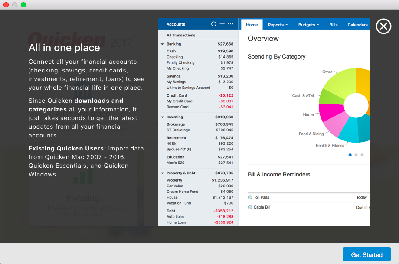Click the Get Started button
Viewport: 399px width, 264px height.
coord(366,254)
